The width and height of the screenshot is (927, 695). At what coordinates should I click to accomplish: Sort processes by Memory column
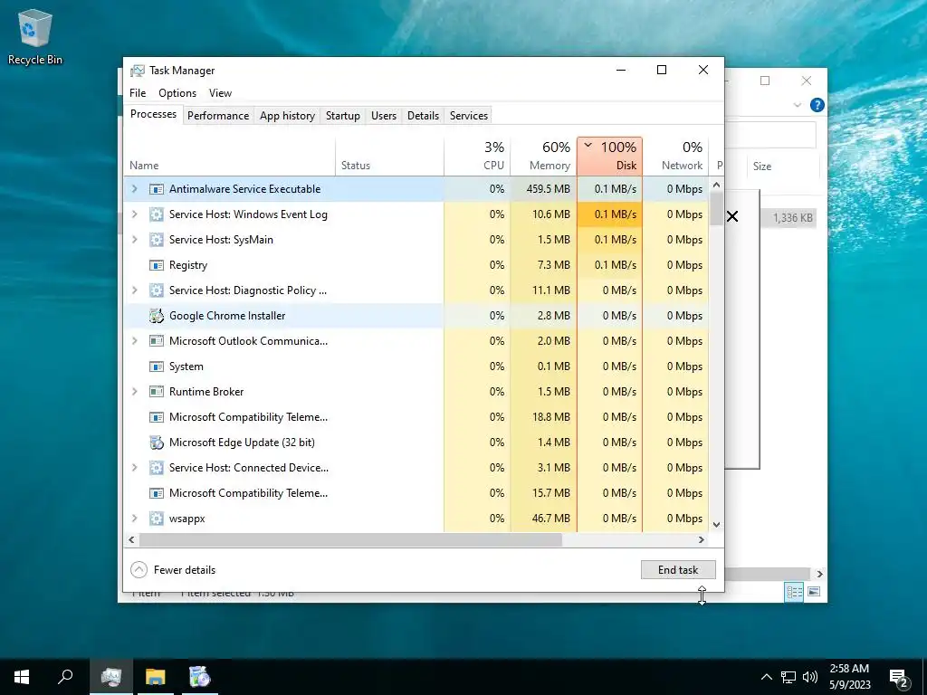[x=543, y=157]
